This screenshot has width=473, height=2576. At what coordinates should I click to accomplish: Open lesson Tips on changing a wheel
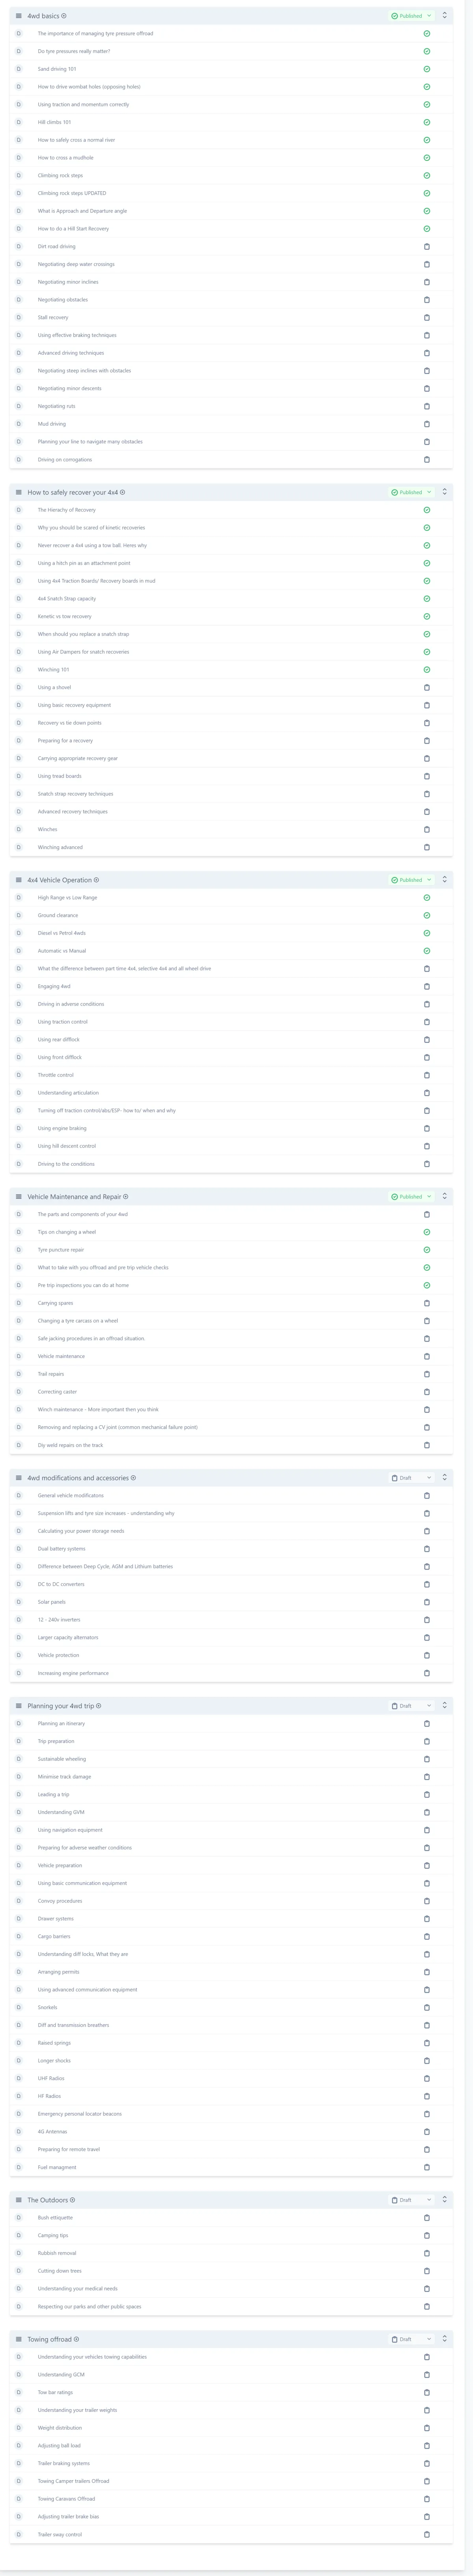pyautogui.click(x=67, y=1232)
